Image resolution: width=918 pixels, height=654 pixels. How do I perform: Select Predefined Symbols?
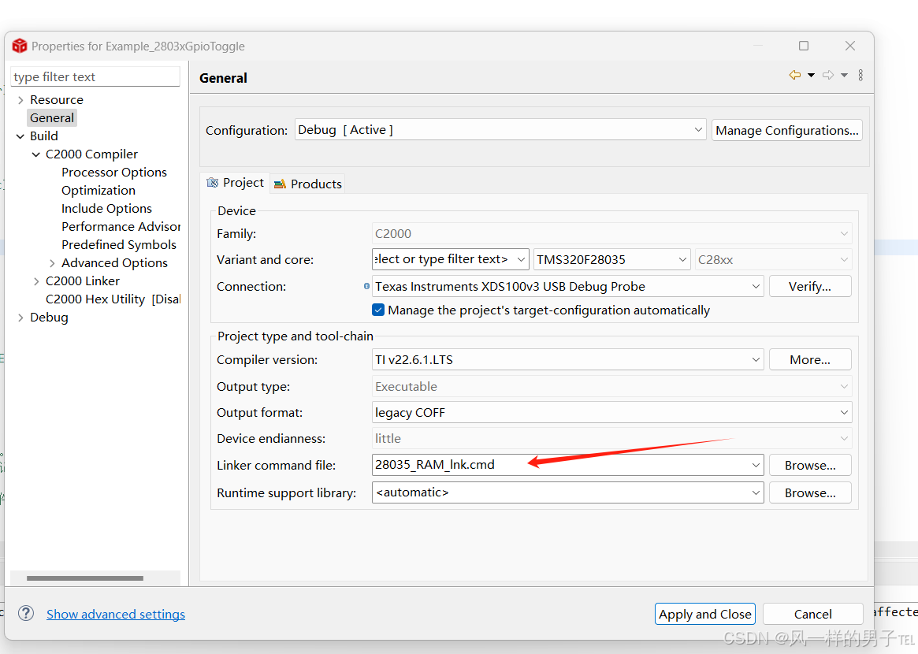[x=119, y=245]
